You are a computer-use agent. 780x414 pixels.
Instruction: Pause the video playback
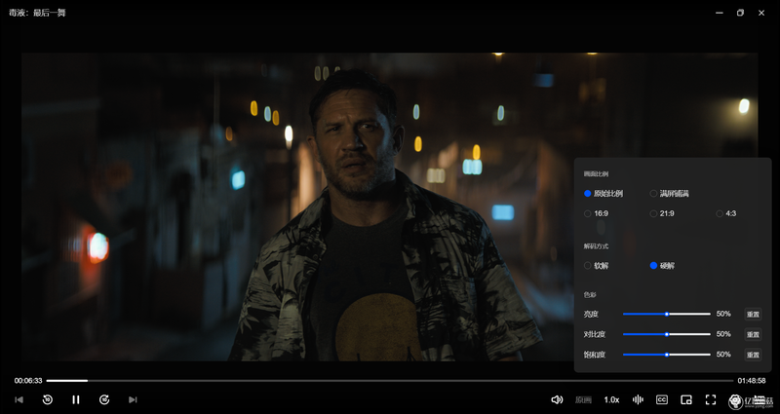click(x=76, y=399)
